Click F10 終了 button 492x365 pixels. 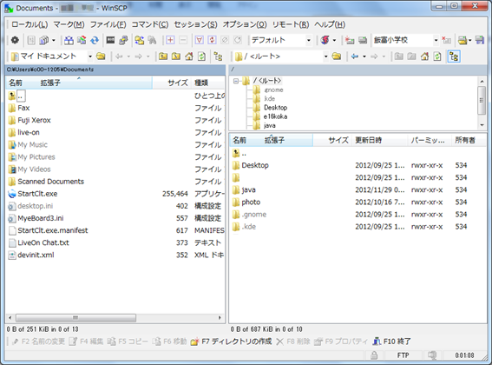(x=391, y=342)
